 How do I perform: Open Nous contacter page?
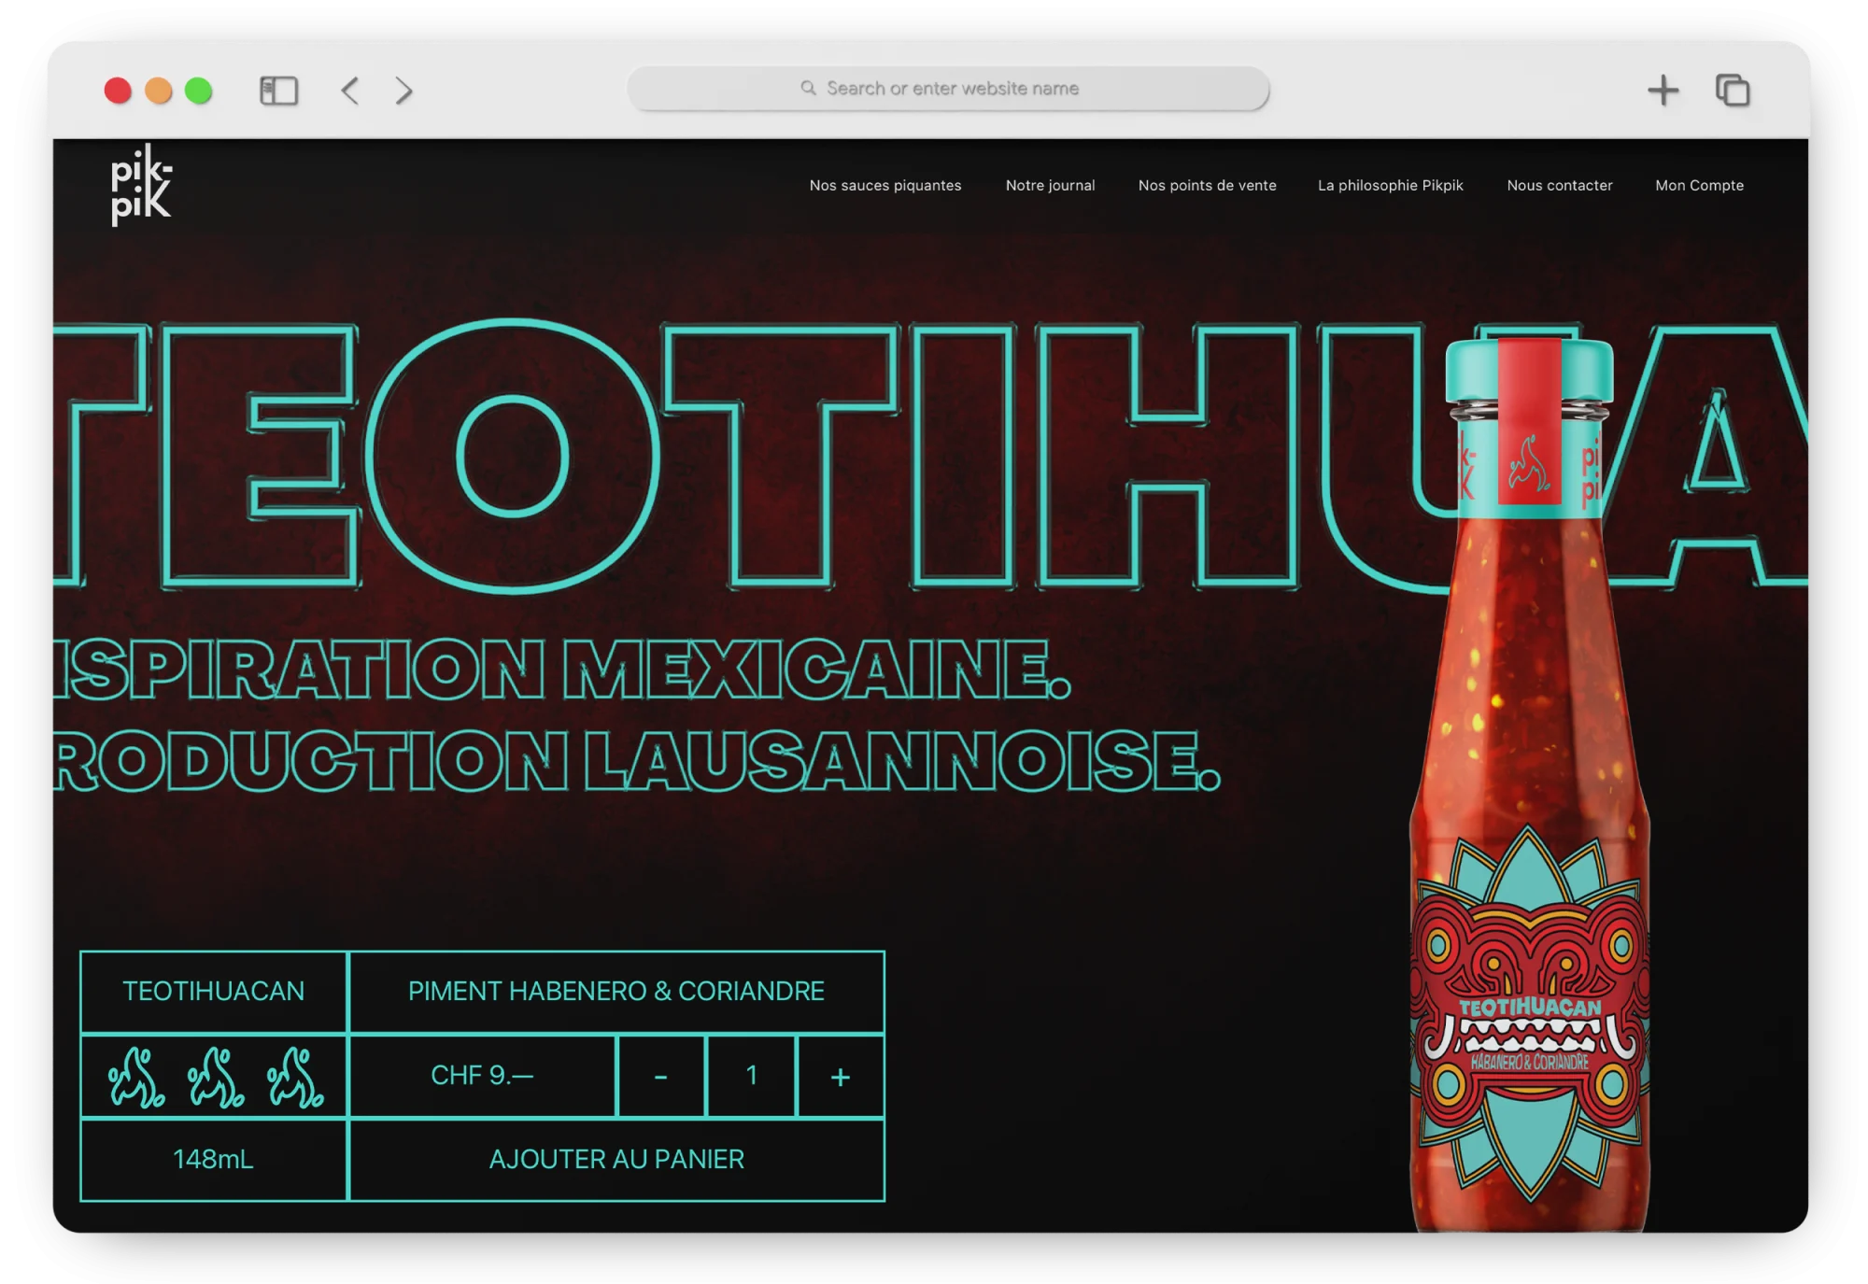coord(1560,186)
